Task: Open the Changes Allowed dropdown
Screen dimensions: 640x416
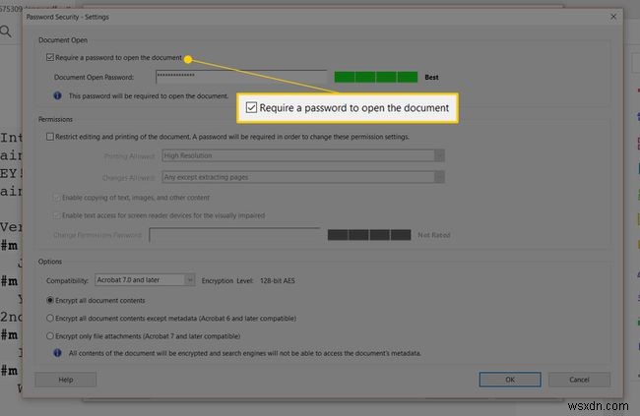Action: point(303,177)
